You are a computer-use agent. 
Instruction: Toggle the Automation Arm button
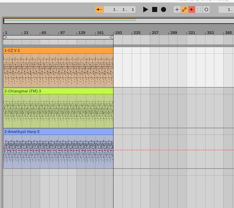coord(184,10)
